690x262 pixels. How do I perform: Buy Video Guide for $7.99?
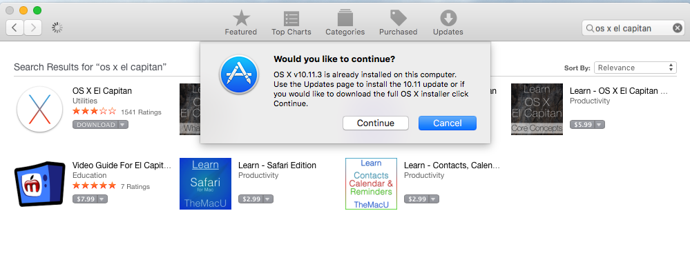pyautogui.click(x=85, y=199)
